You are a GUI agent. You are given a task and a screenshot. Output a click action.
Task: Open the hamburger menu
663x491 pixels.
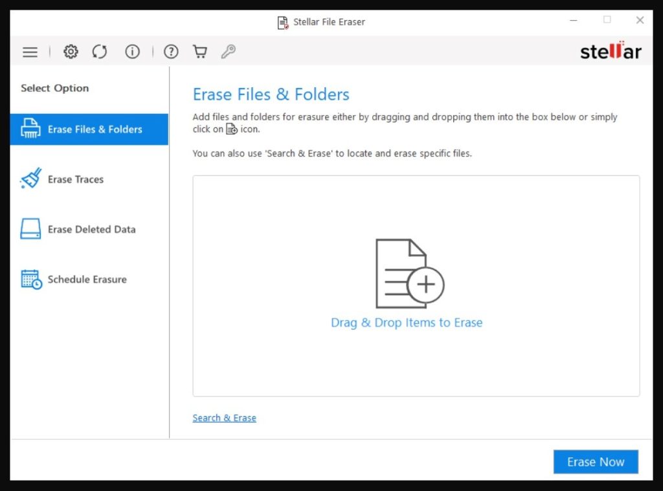30,52
